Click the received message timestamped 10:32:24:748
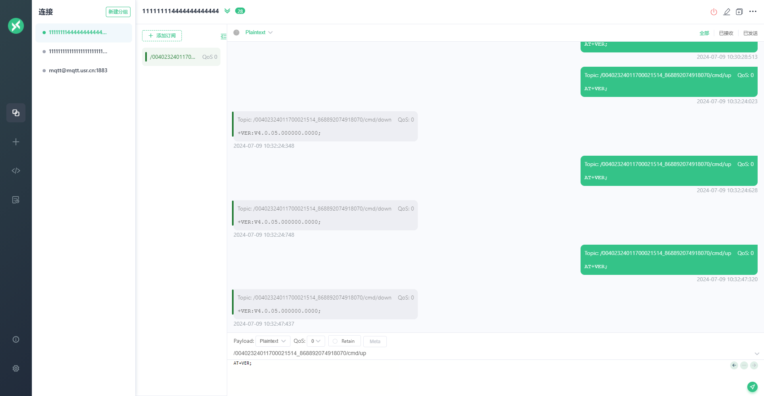 (x=325, y=215)
